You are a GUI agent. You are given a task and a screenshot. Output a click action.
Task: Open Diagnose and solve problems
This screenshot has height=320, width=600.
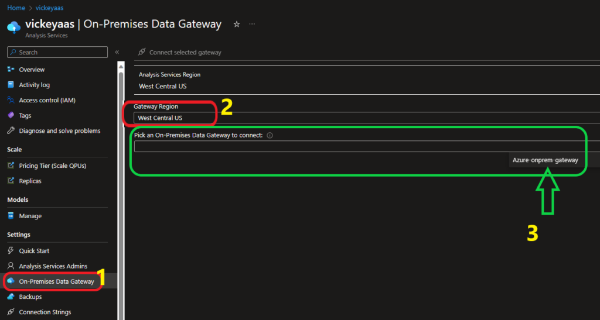60,130
